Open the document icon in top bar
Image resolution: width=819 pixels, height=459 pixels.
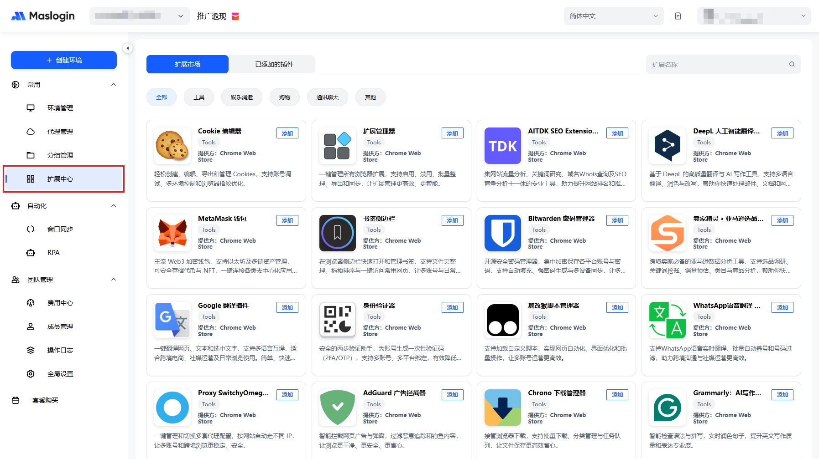pos(678,16)
